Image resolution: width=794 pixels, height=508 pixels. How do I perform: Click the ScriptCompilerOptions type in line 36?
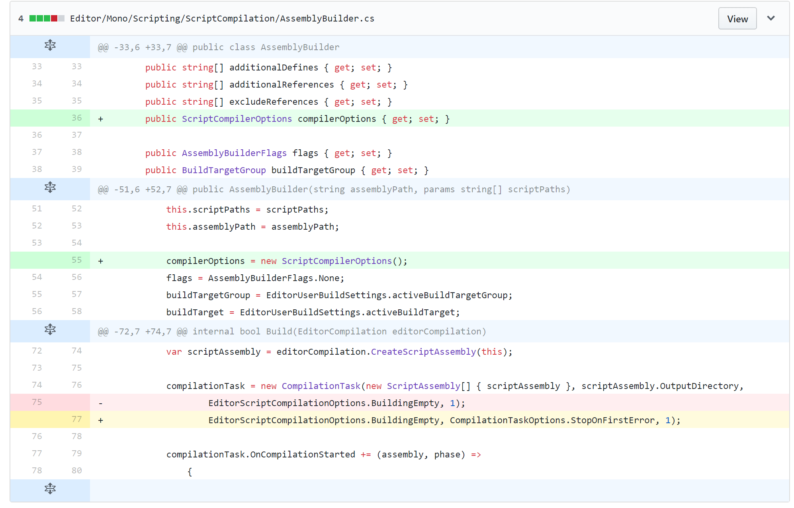tap(237, 119)
